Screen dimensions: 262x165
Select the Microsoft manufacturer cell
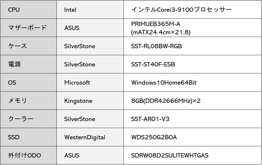click(x=90, y=82)
